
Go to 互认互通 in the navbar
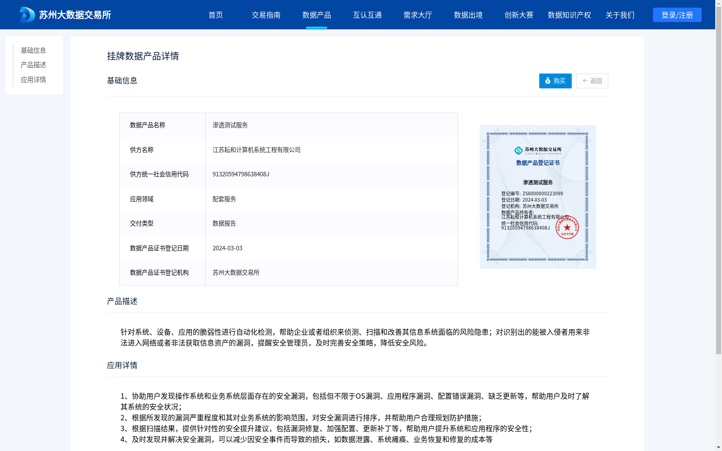pyautogui.click(x=367, y=15)
